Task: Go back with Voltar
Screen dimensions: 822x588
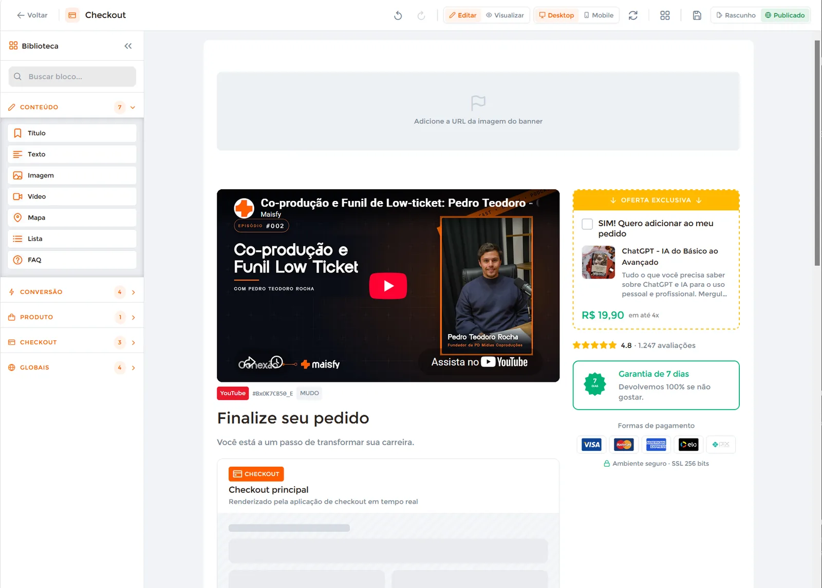Action: pos(32,15)
